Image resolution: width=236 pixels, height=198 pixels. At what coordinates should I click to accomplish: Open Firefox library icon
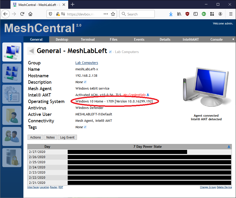pyautogui.click(x=179, y=14)
